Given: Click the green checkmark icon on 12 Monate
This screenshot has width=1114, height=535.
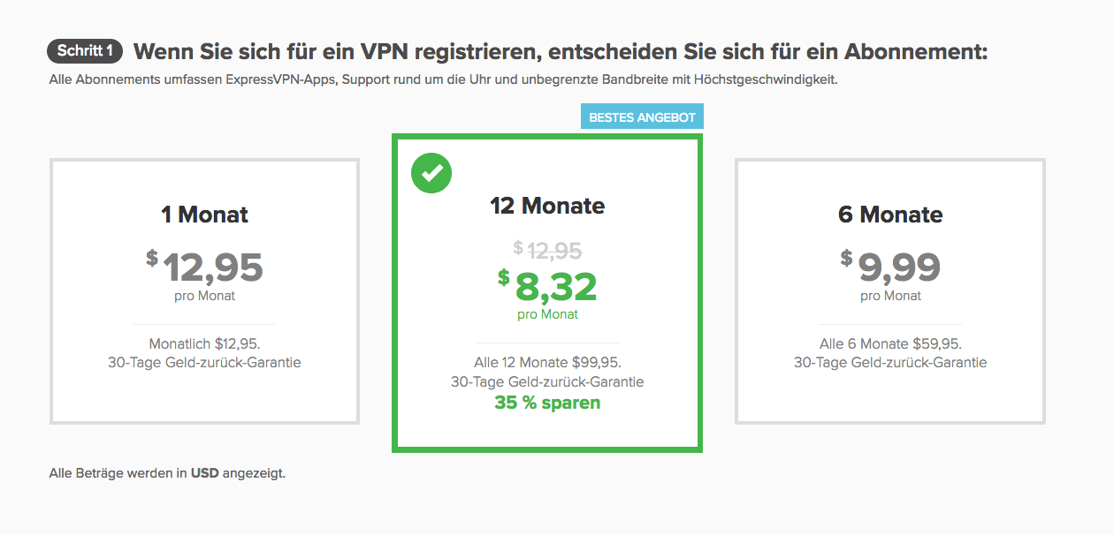Looking at the screenshot, I should (x=431, y=173).
